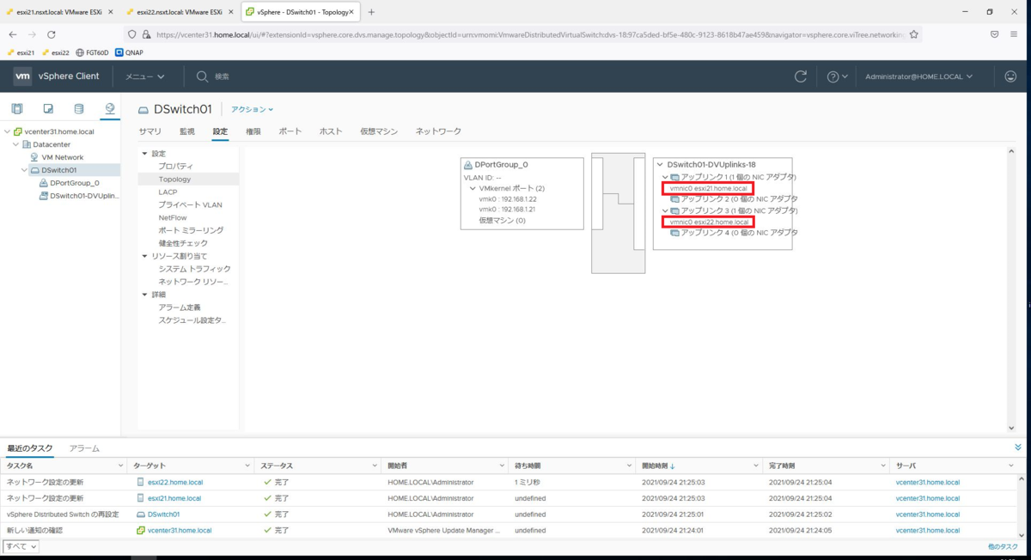Open the FGT60D bookmark

click(x=92, y=52)
